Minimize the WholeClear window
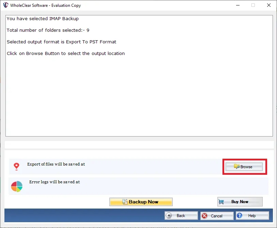Image resolution: width=277 pixels, height=228 pixels. (238, 5)
